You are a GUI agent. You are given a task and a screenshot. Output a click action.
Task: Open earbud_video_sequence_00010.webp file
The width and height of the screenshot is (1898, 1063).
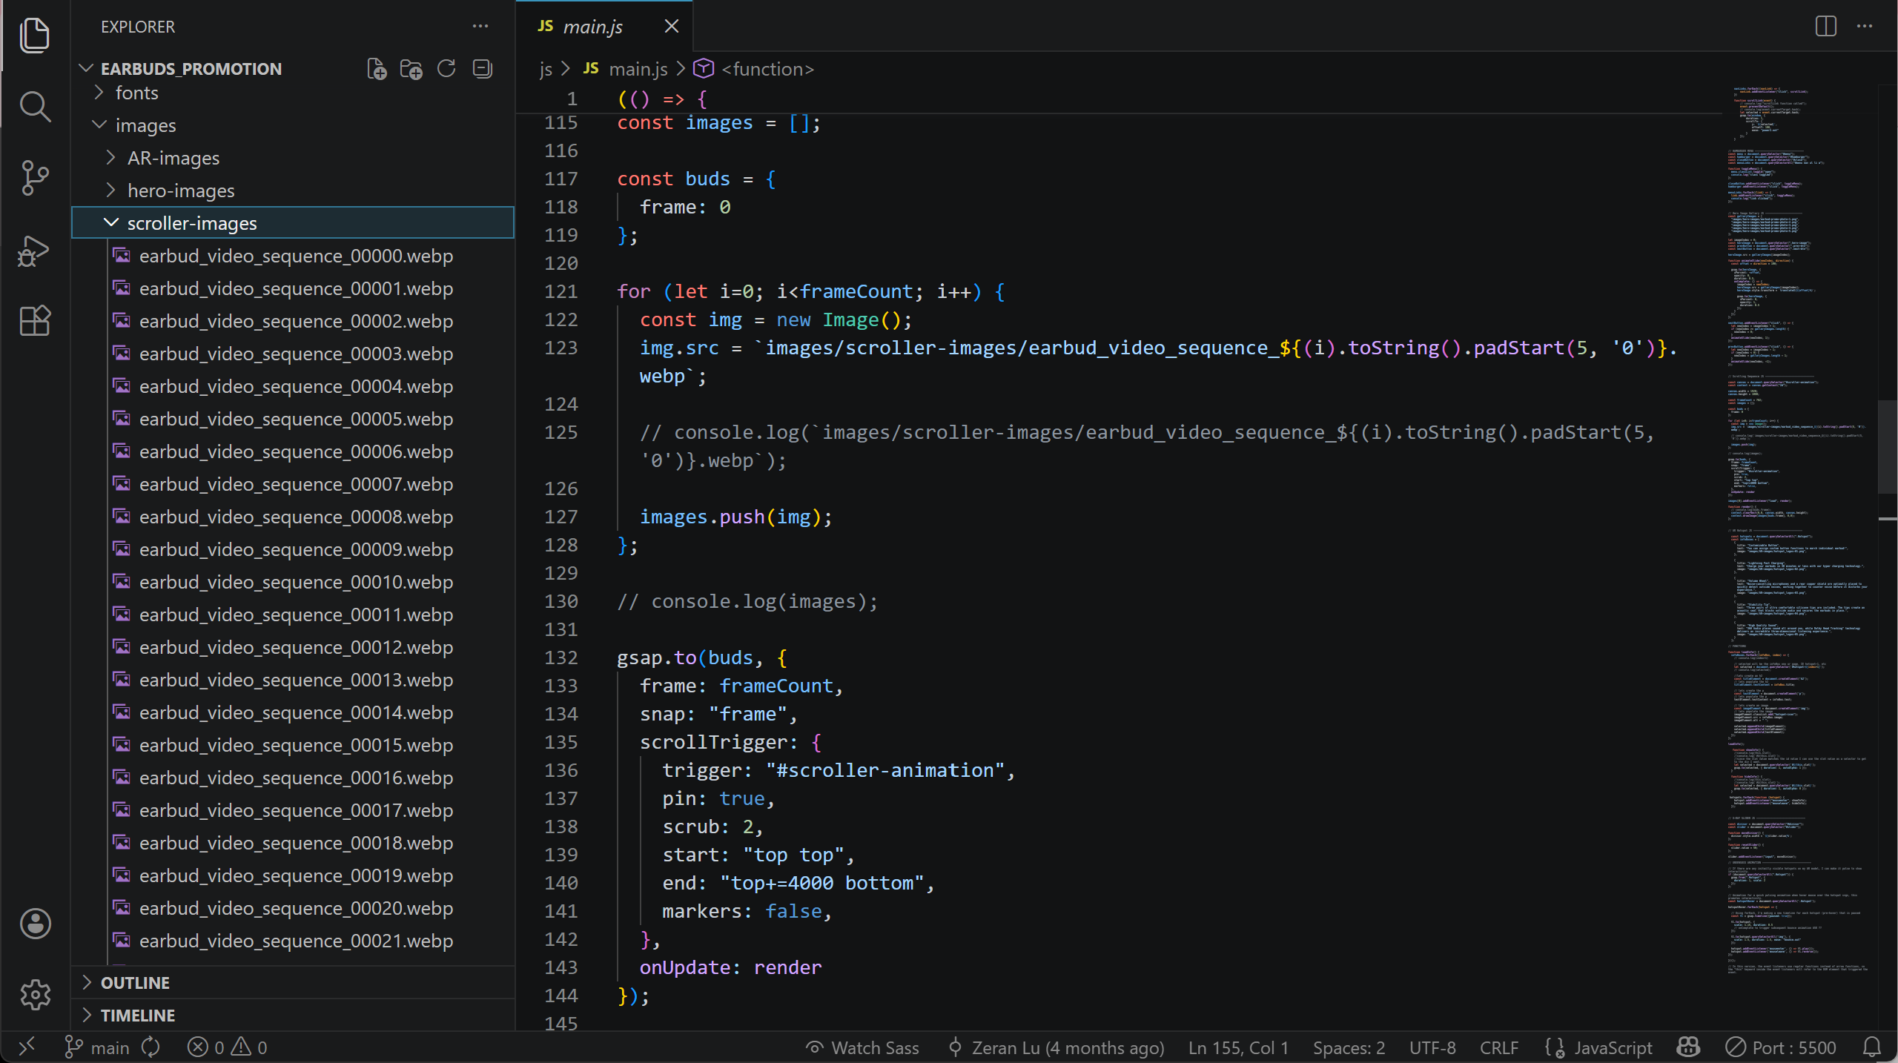(x=295, y=582)
